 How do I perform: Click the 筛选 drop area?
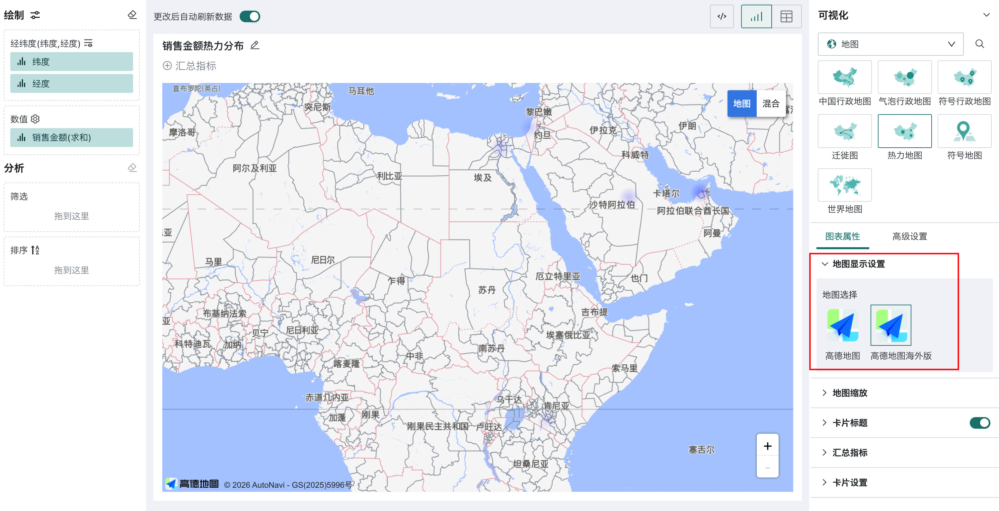pos(71,216)
